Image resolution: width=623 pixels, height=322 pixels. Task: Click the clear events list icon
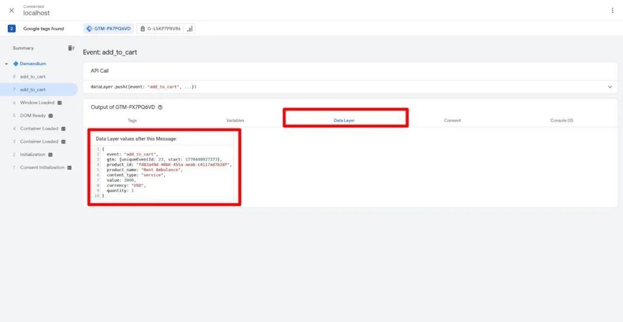[71, 48]
